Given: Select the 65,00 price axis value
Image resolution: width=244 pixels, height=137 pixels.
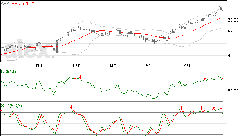Looking at the screenshot, I should click(x=233, y=8).
